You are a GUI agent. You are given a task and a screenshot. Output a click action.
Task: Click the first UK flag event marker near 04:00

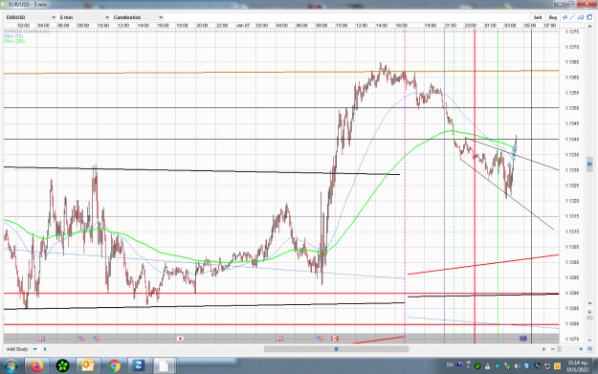(x=41, y=339)
